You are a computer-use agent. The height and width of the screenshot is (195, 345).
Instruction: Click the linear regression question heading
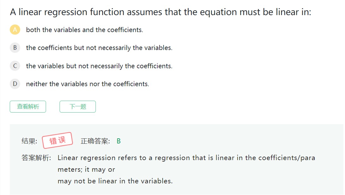160,12
